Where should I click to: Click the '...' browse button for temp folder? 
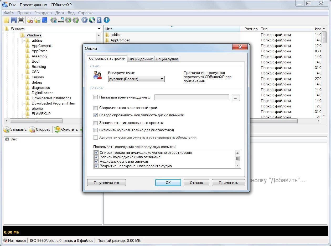[x=236, y=98]
